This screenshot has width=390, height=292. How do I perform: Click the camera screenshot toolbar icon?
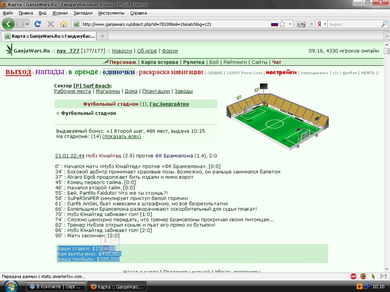(x=301, y=24)
